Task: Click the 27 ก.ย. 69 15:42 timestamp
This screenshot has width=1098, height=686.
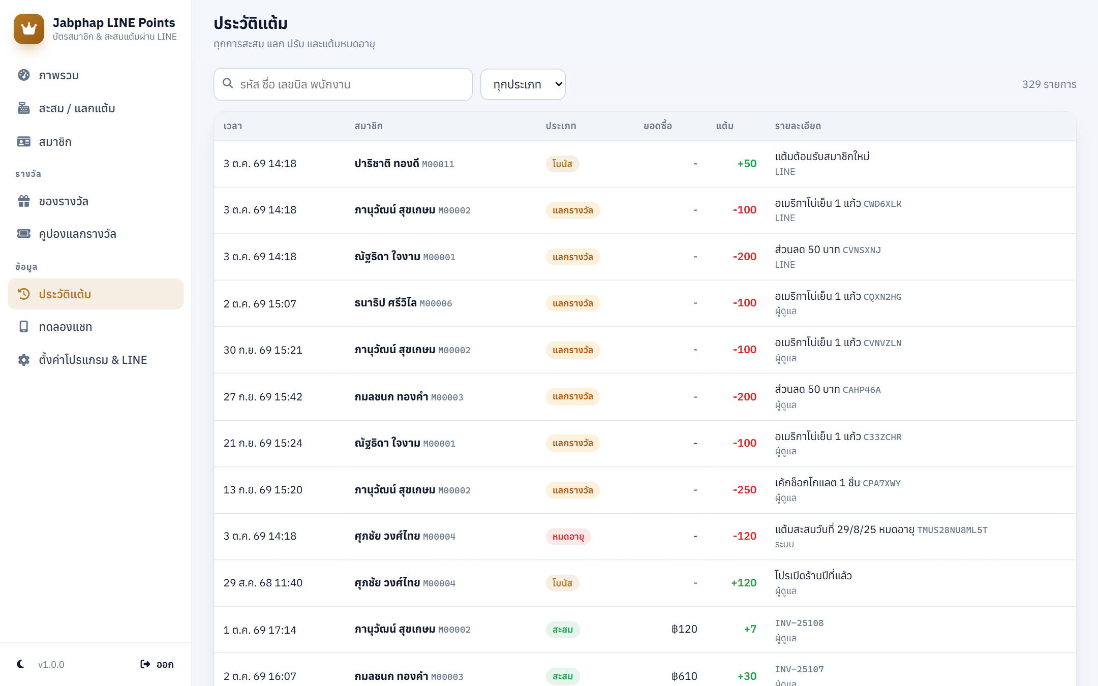Action: pos(263,397)
